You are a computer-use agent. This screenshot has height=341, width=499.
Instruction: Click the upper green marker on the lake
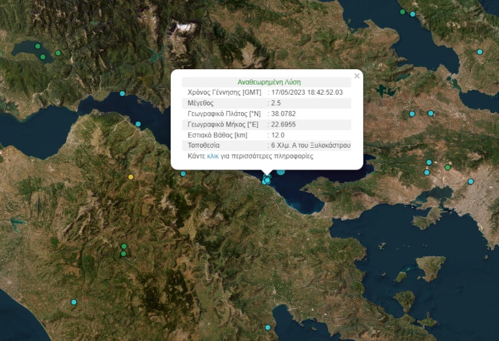point(37,46)
